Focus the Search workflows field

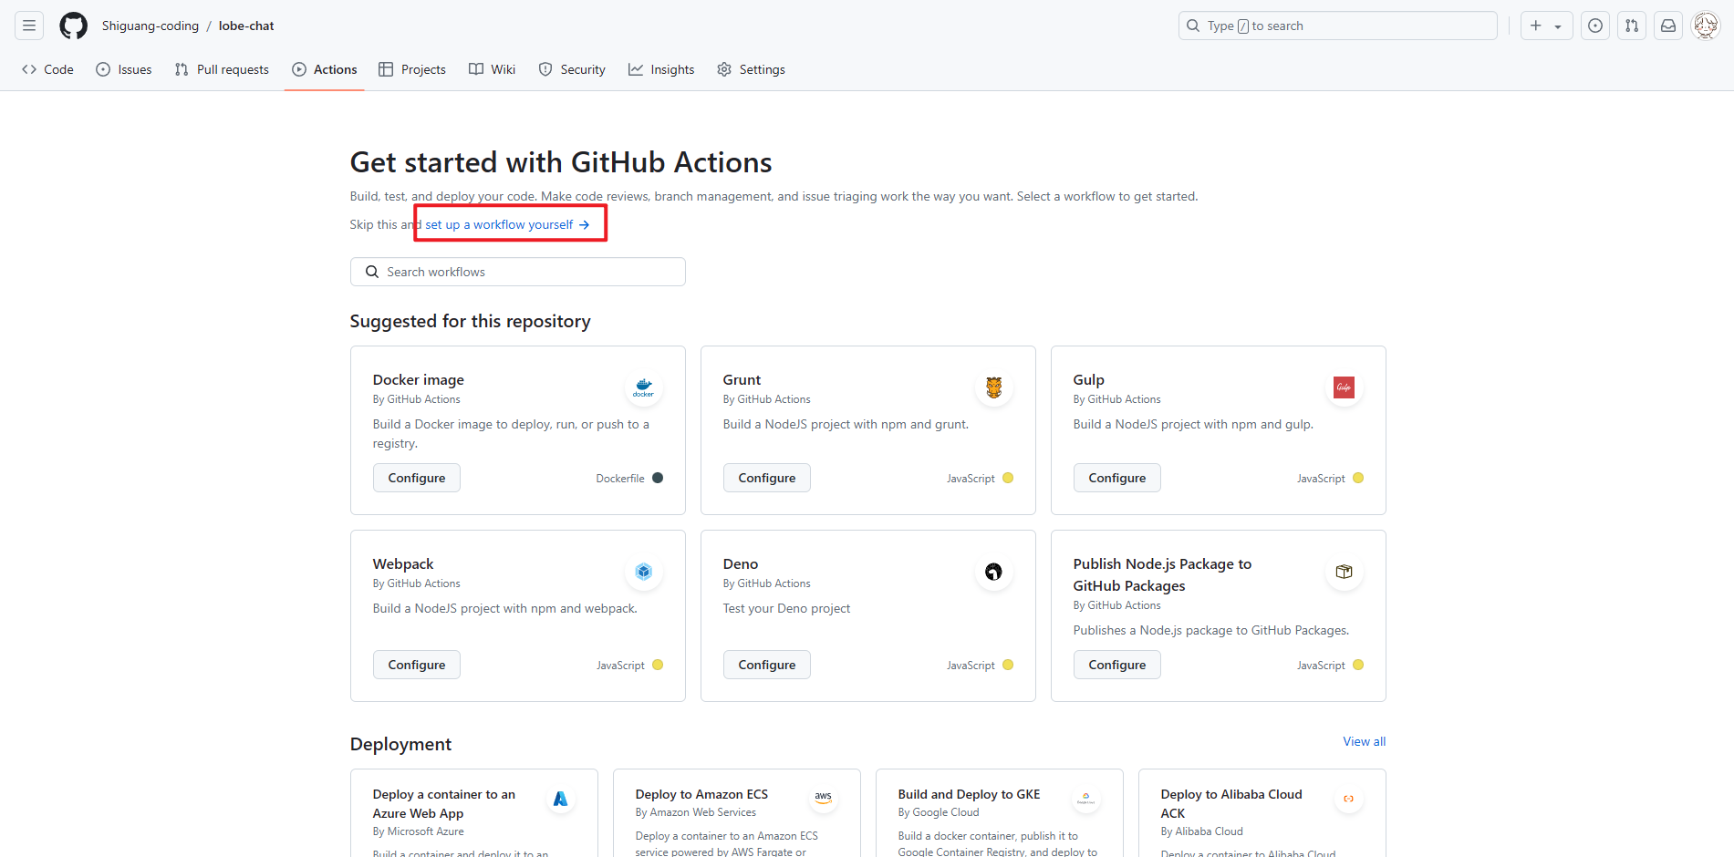tap(518, 272)
